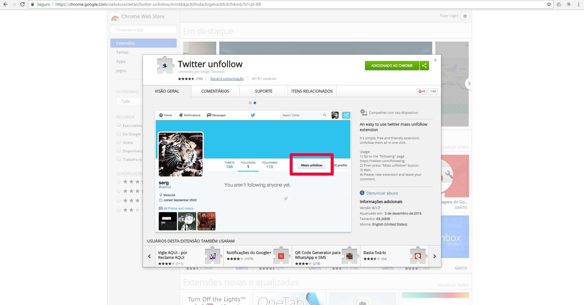Click the OneTab extension thumbnail
The image size is (584, 305).
click(x=289, y=299)
